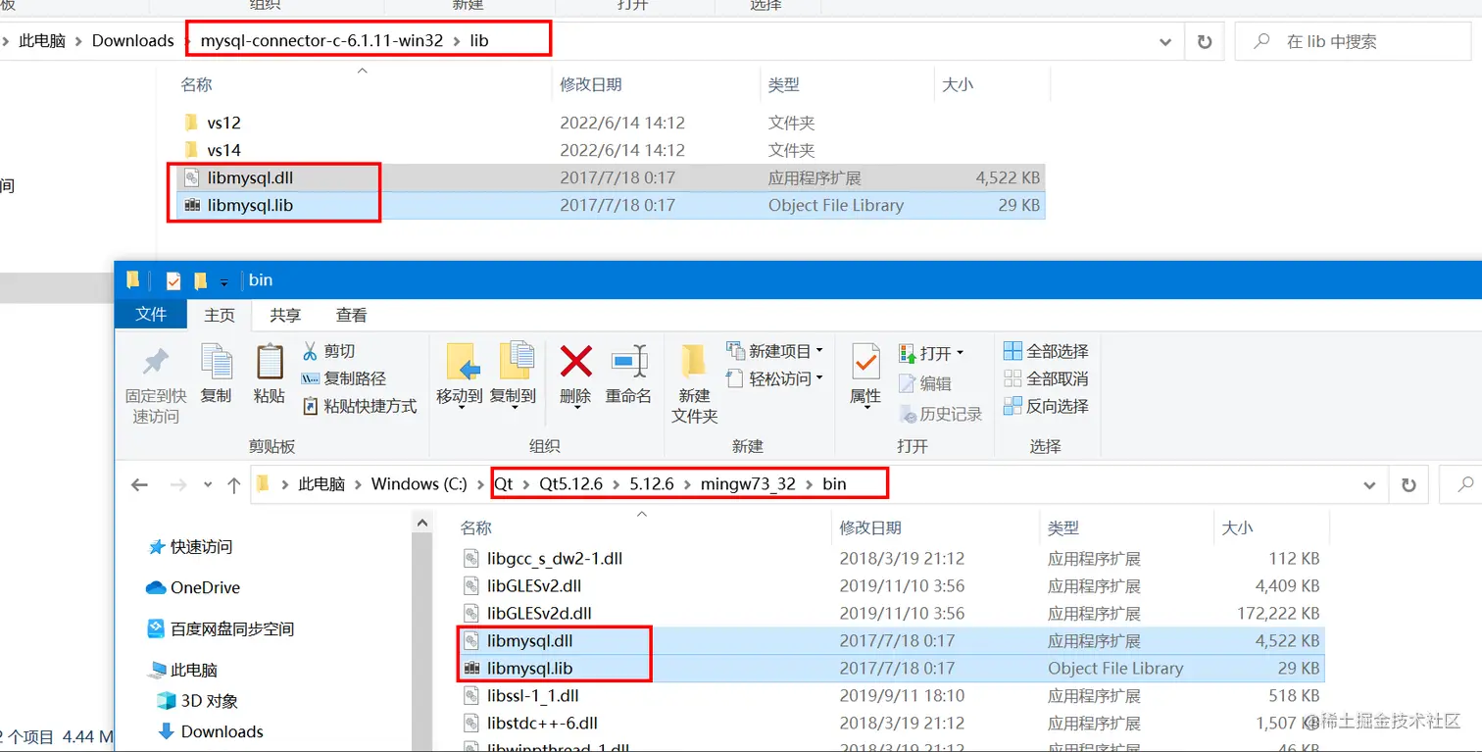Click Up arrow in bin window
The width and height of the screenshot is (1482, 752).
(x=233, y=484)
